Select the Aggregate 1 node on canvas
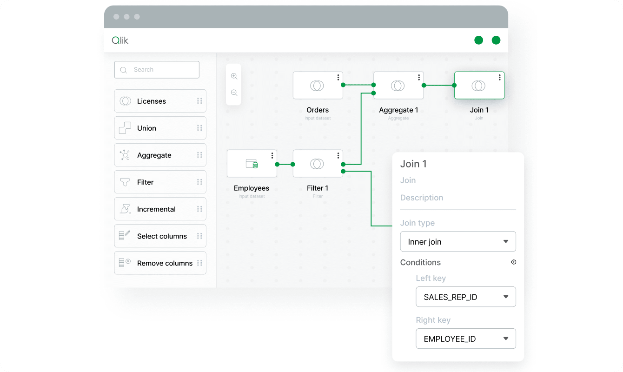This screenshot has width=623, height=372. (398, 85)
